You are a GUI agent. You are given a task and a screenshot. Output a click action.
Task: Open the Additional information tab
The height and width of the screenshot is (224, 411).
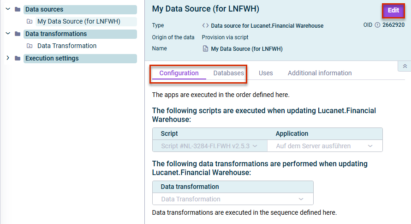[320, 73]
